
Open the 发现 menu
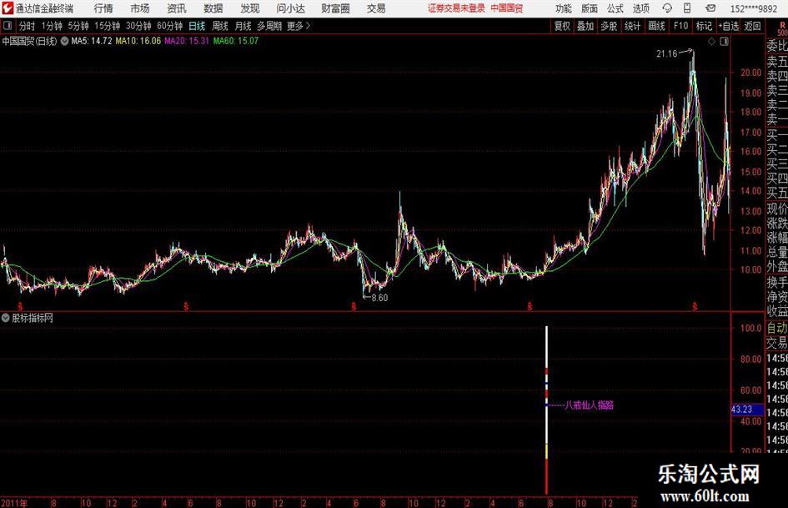250,8
